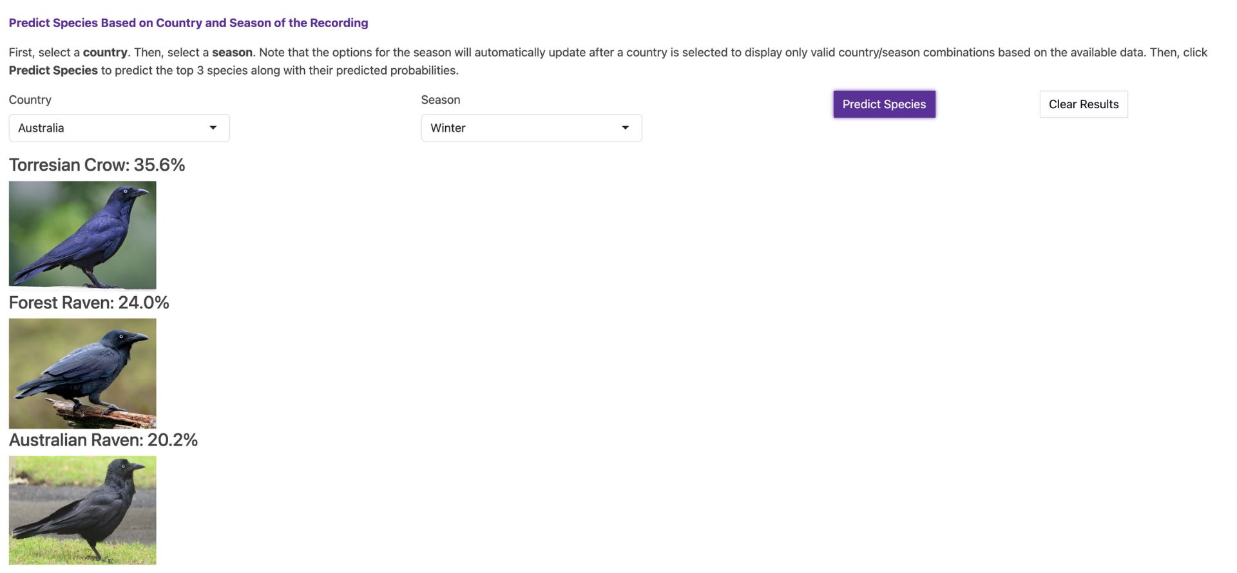Open the Country dropdown showing Australia
Screen dimensions: 1237x573
pos(119,128)
